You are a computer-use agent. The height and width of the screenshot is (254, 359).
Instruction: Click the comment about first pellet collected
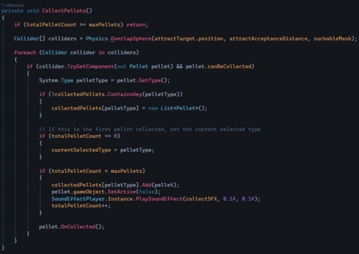pos(150,130)
